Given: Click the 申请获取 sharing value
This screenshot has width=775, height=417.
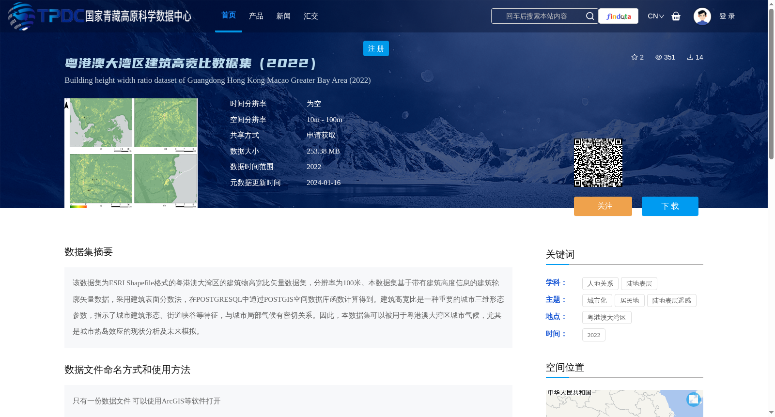Looking at the screenshot, I should 321,135.
